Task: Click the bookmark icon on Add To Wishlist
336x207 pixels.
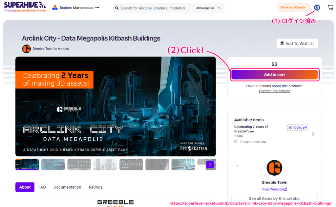Action: [x=282, y=43]
